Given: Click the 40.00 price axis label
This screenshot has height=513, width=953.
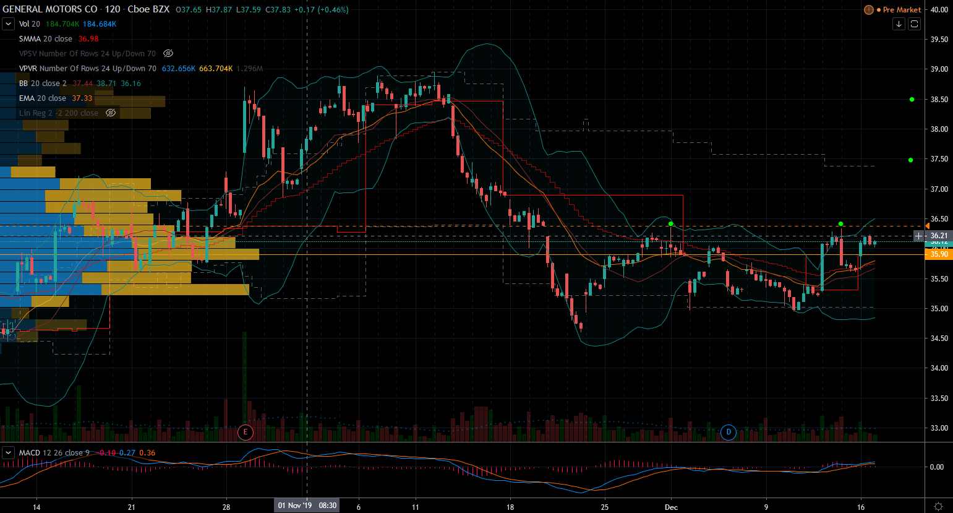Looking at the screenshot, I should click(x=939, y=10).
